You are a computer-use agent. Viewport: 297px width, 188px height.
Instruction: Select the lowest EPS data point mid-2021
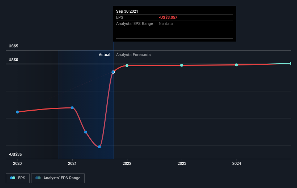pos(99,147)
